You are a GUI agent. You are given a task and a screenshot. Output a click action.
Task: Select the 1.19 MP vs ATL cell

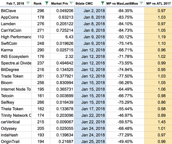(x=158, y=37)
